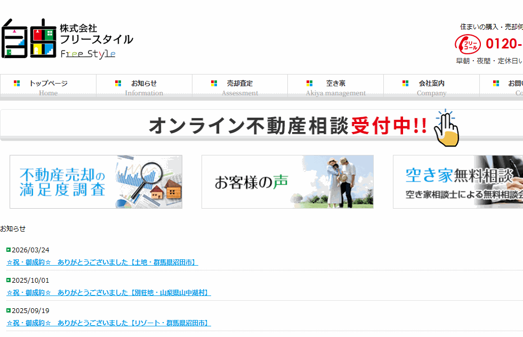523x337 pixels.
Task: Click colored squares icon beside 空き家
Action: (x=310, y=83)
